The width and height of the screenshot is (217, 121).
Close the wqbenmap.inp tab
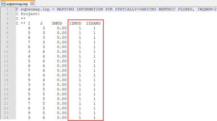tap(32, 3)
